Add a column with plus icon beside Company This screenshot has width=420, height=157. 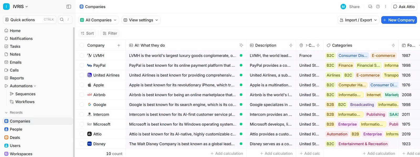[119, 45]
